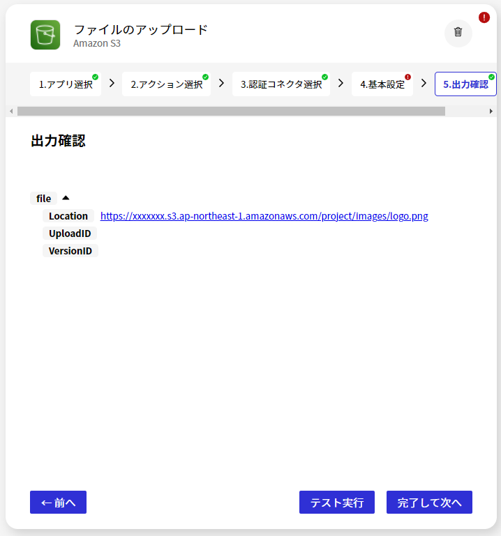The image size is (501, 536).
Task: Click the scrollbar right arrow
Action: (x=491, y=111)
